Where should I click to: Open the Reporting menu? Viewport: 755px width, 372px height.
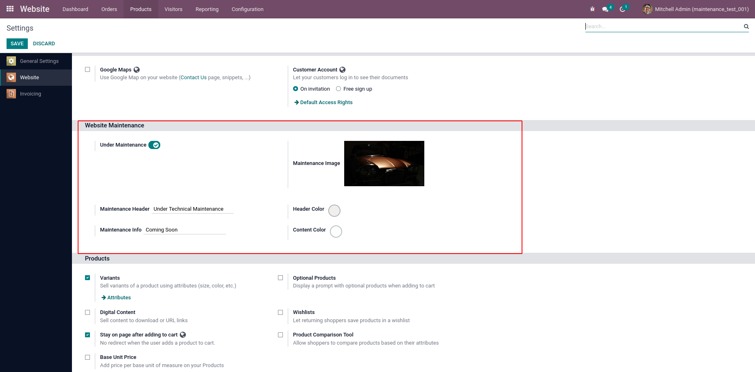[x=207, y=9]
